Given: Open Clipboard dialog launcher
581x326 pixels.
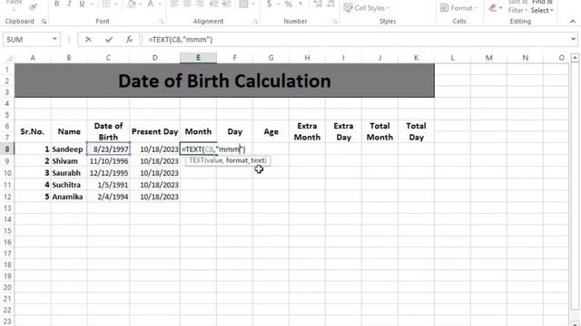Looking at the screenshot, I should coord(44,22).
